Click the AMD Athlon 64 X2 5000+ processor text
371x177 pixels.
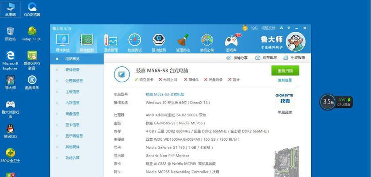coord(176,115)
